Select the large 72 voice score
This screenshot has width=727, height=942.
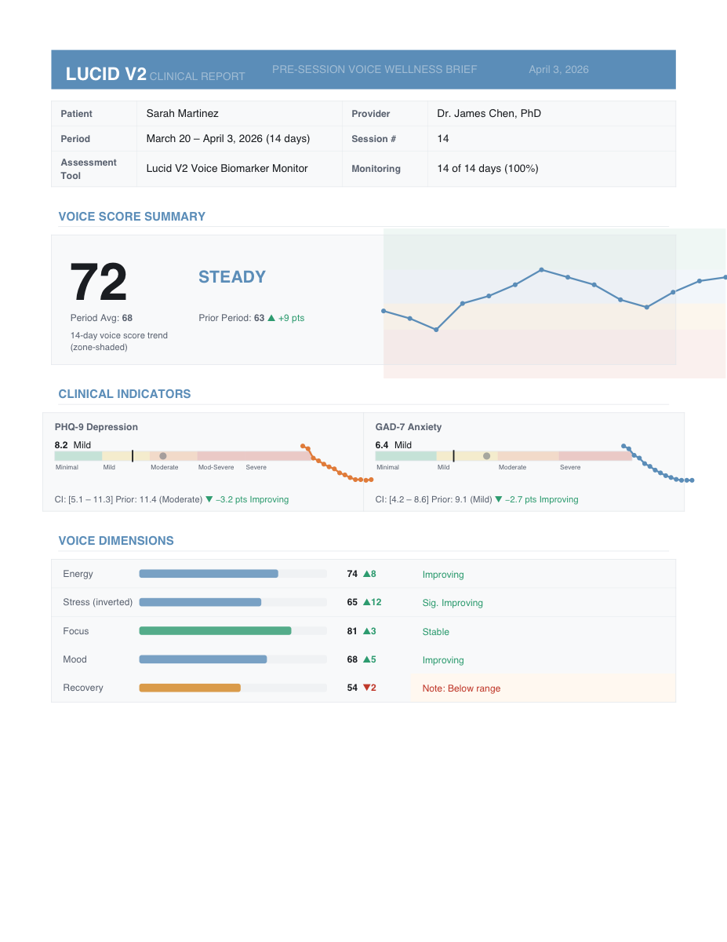point(97,283)
